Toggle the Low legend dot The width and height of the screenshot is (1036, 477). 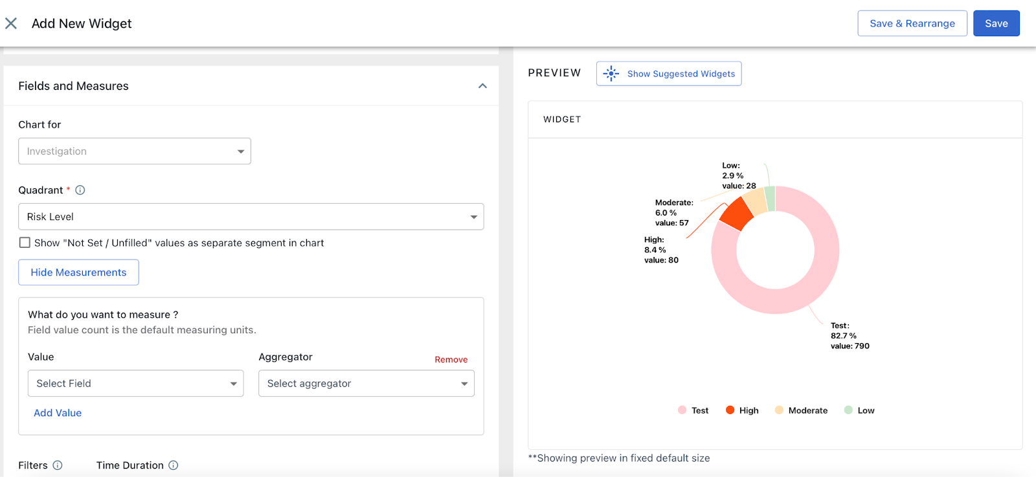[x=848, y=410]
